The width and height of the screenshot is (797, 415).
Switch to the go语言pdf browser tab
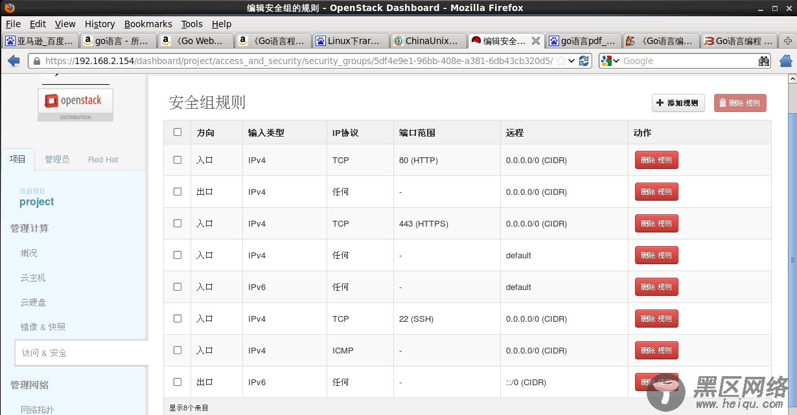(x=584, y=41)
